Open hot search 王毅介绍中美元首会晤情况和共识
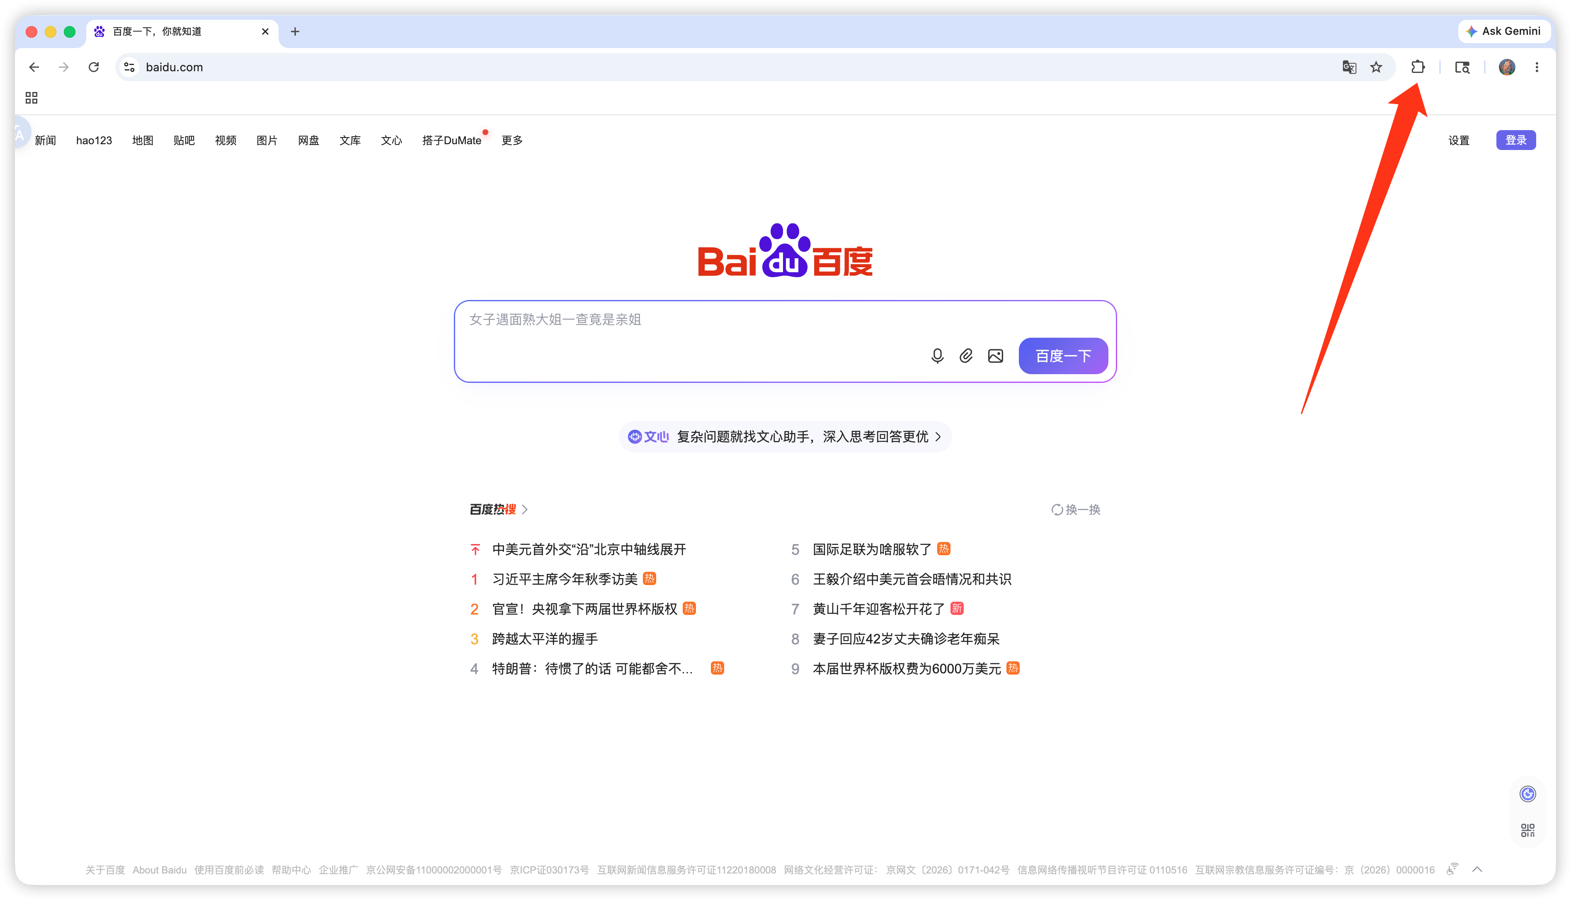The width and height of the screenshot is (1571, 900). tap(912, 578)
